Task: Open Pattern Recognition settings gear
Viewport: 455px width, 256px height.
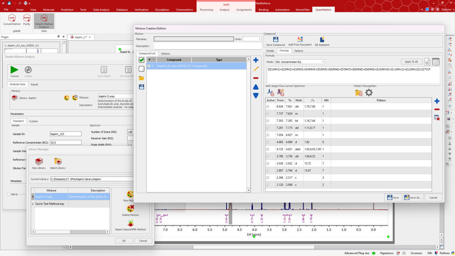Action: tap(369, 93)
